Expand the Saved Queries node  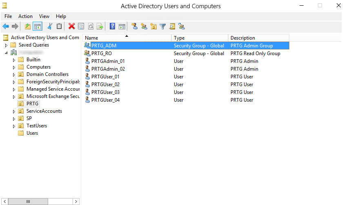click(6, 45)
